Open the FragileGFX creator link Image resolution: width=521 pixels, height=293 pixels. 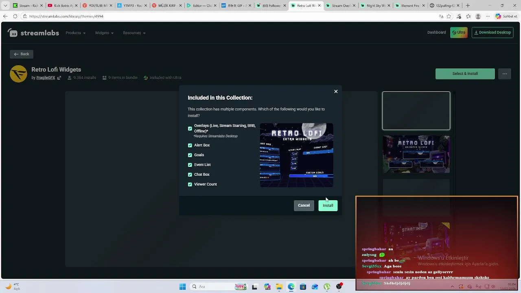click(x=46, y=78)
